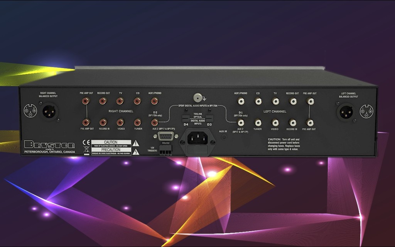Click the CAUTION risk of electric shock label

(x=111, y=142)
